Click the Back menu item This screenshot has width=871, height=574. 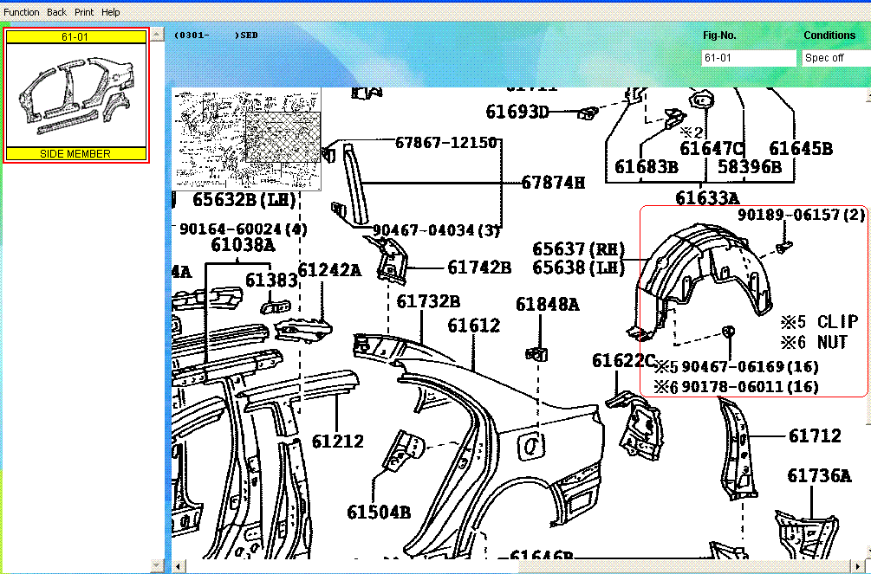coord(55,11)
